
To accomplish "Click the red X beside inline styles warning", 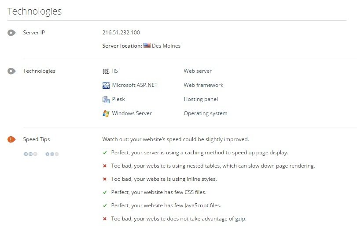I will (x=105, y=179).
